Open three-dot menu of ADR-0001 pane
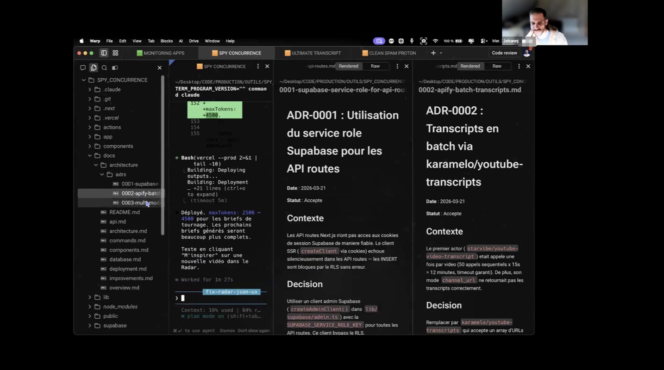 (x=397, y=67)
